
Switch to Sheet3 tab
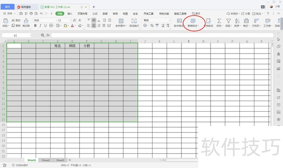[60, 160]
